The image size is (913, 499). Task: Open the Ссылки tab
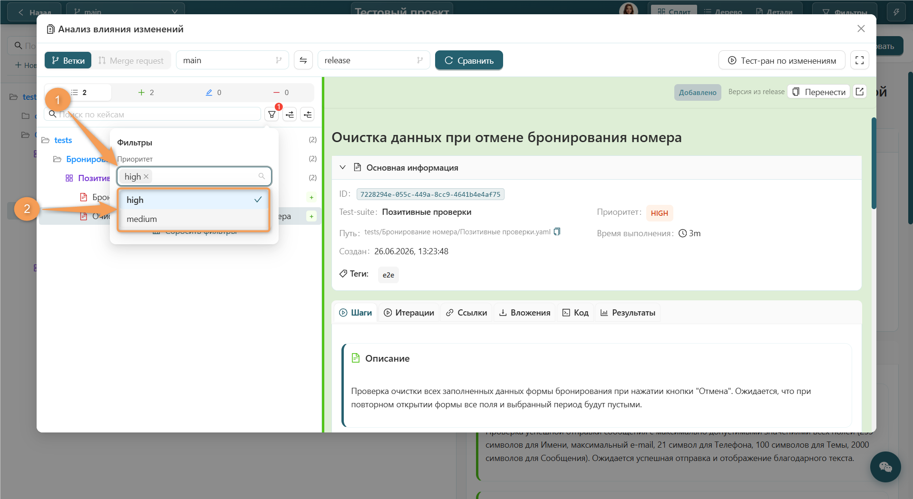coord(466,313)
